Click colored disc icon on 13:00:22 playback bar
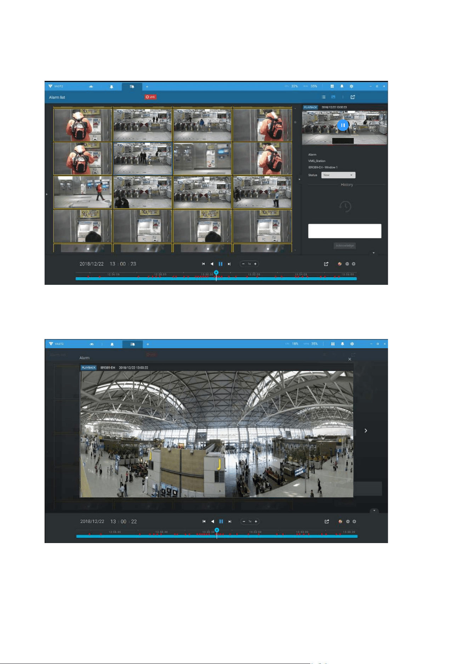 340,521
